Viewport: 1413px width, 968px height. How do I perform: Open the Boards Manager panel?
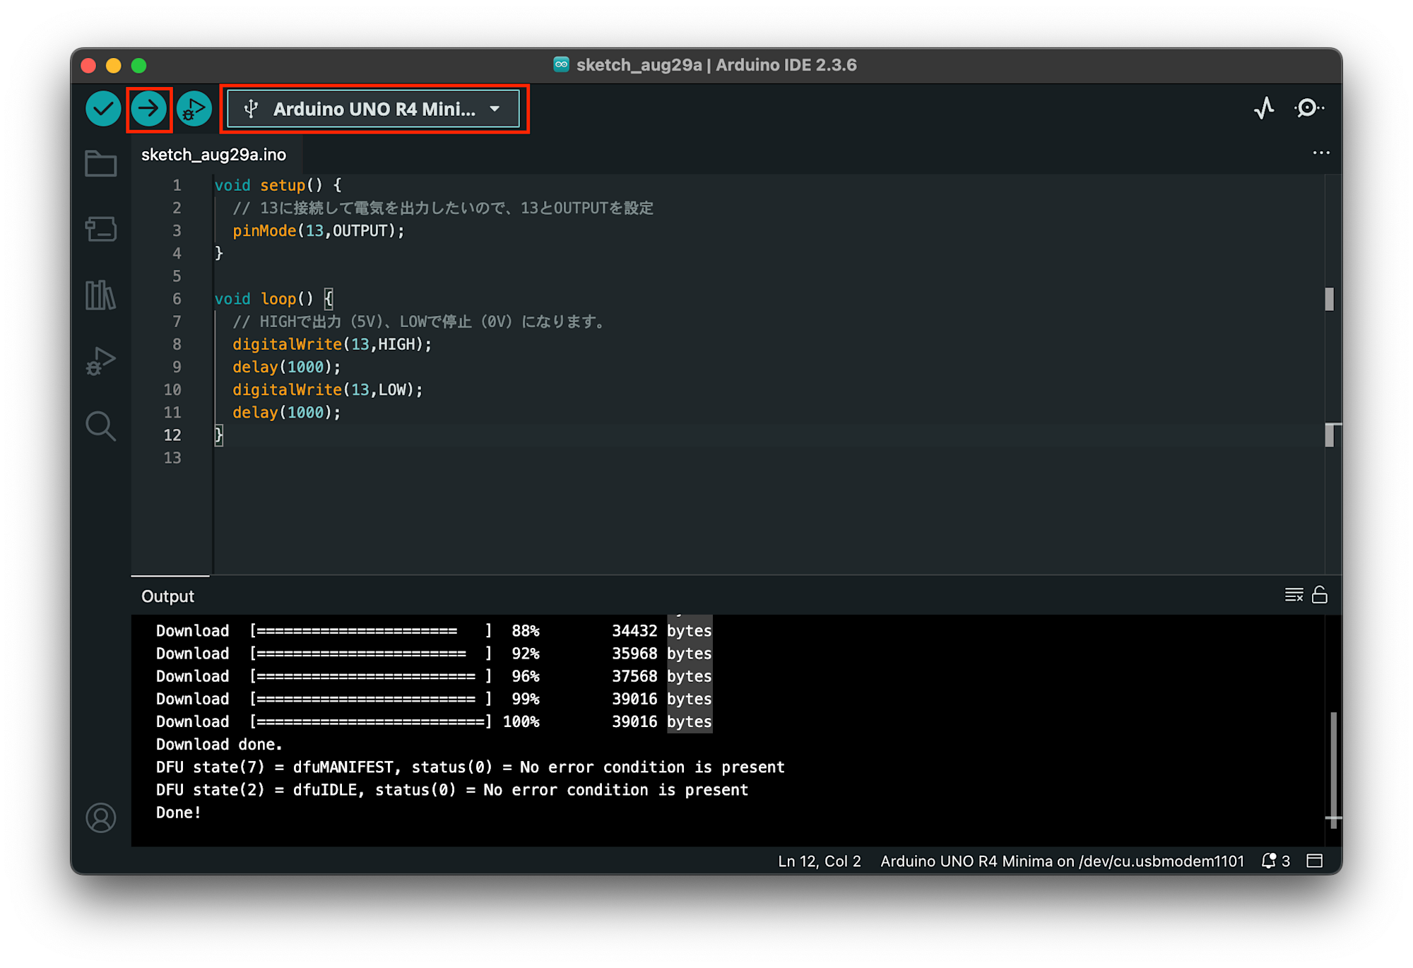click(101, 229)
